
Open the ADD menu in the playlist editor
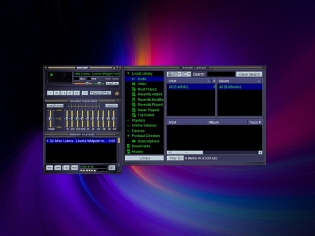click(49, 168)
